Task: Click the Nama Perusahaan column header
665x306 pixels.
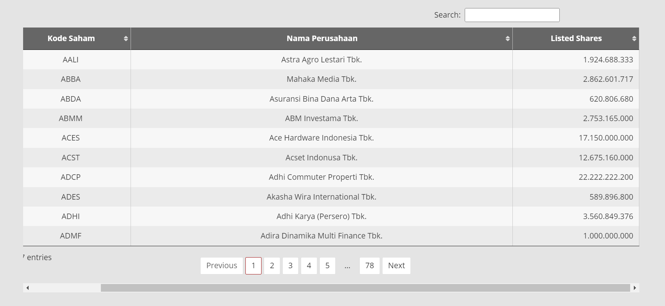Action: [x=322, y=39]
